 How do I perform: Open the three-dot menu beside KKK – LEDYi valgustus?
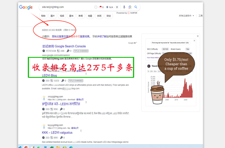(81, 131)
